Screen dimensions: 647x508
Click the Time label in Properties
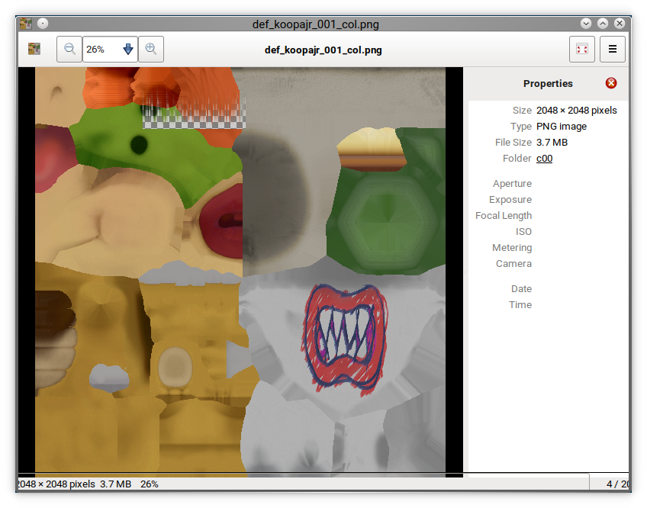(x=520, y=305)
